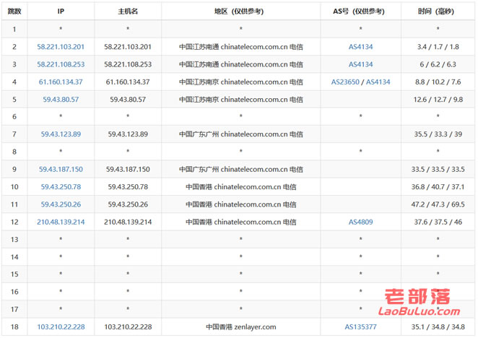The width and height of the screenshot is (478, 338).
Task: Select time cell 8.8 / 10.2 / 7.6
Action: click(x=438, y=82)
